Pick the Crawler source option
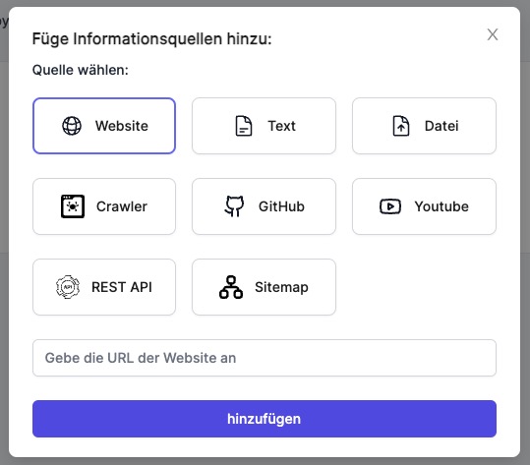The image size is (530, 465). [x=104, y=206]
